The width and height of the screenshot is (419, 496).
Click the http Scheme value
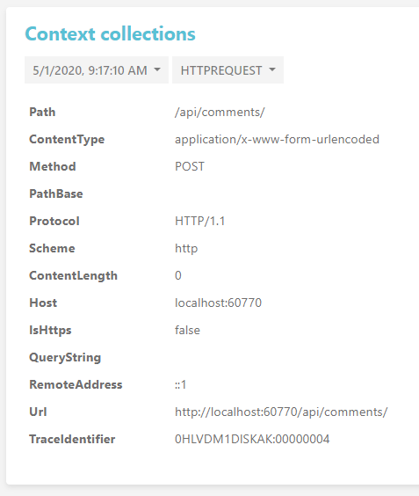pos(186,249)
